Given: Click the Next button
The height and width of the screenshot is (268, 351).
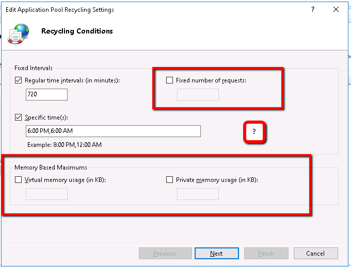Looking at the screenshot, I should (217, 253).
